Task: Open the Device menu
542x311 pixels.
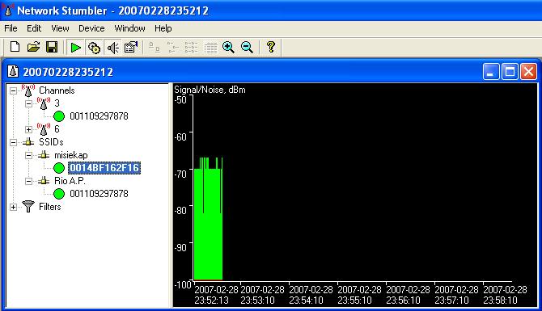Action: coord(91,28)
